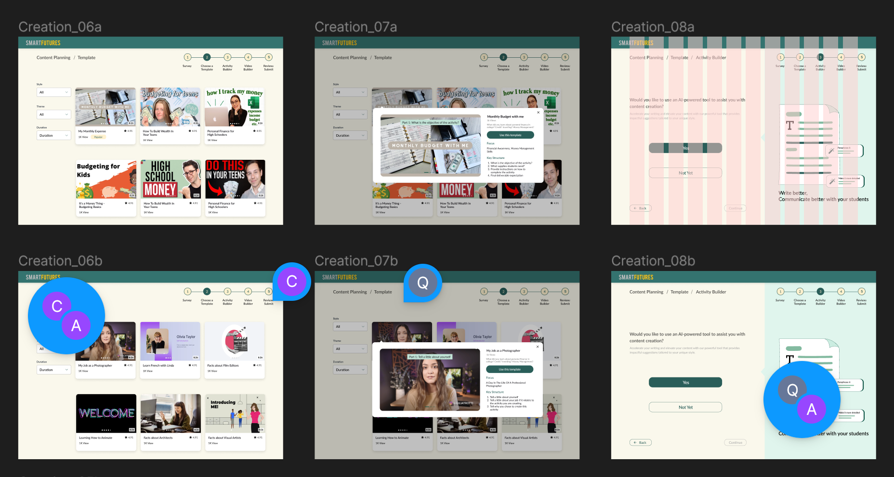894x477 pixels.
Task: Click step 3 Activity Builder circle in Creation_06a
Action: (227, 57)
